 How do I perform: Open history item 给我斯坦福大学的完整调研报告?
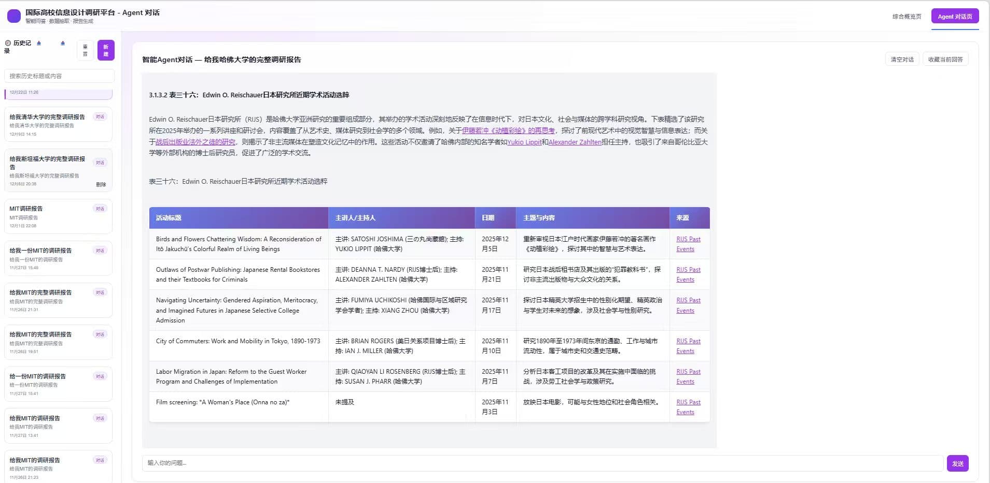[58, 170]
